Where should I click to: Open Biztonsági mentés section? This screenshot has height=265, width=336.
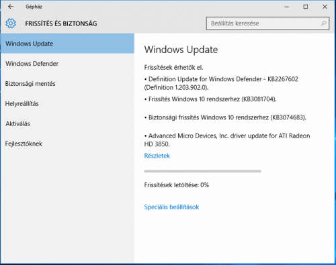tap(67, 84)
